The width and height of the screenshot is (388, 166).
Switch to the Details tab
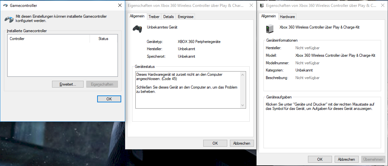pyautogui.click(x=169, y=17)
